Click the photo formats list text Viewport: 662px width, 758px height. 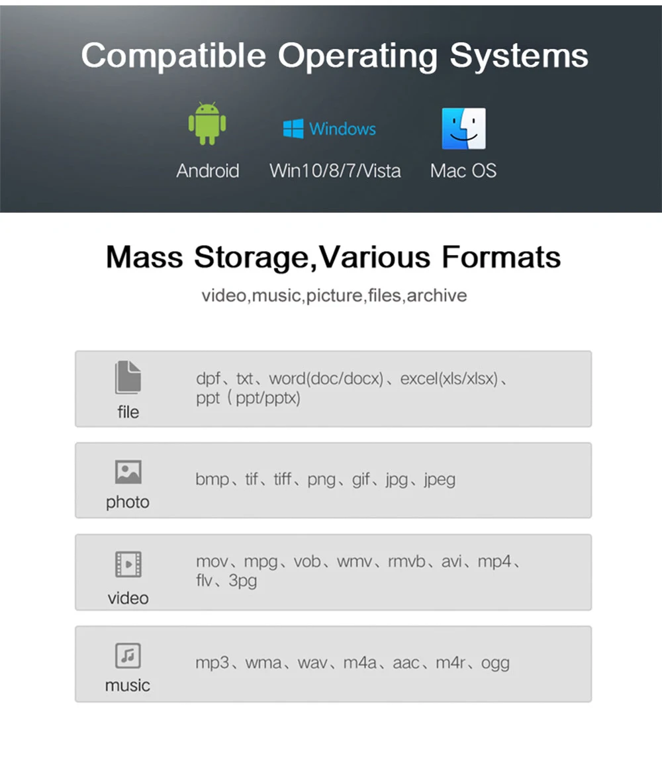click(x=325, y=480)
